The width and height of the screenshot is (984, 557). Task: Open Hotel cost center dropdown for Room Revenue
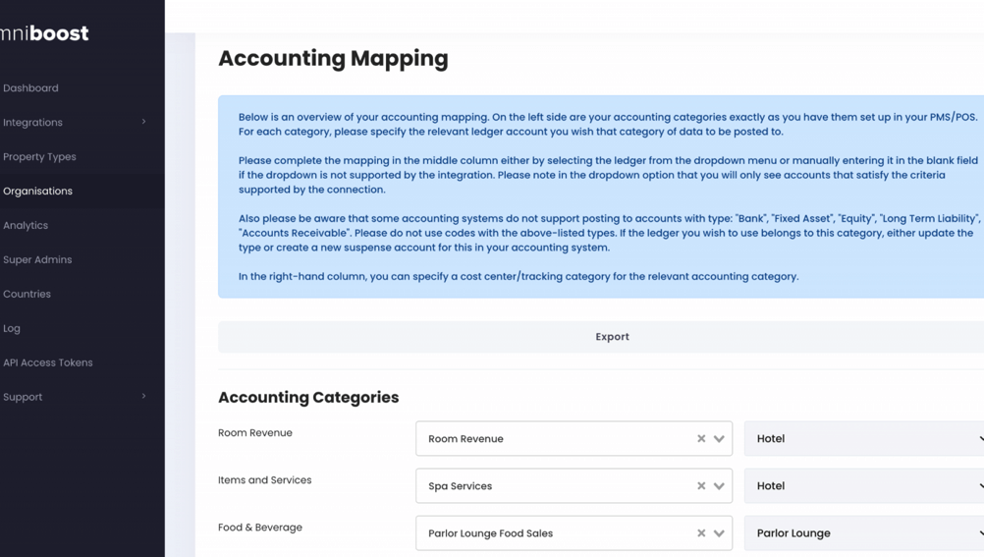click(864, 439)
